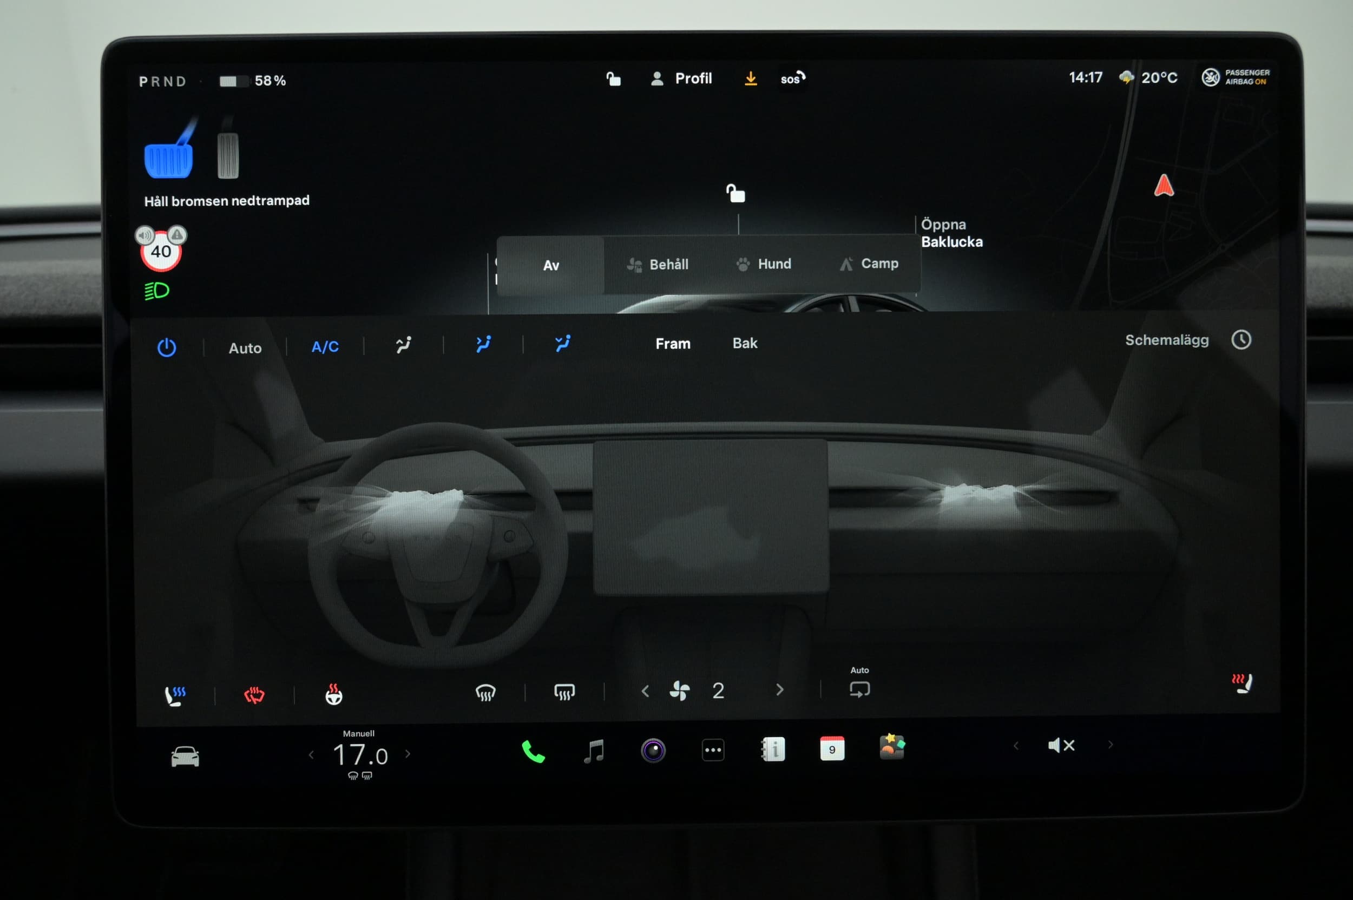The image size is (1353, 900).
Task: Activate rear window defrost
Action: (x=564, y=692)
